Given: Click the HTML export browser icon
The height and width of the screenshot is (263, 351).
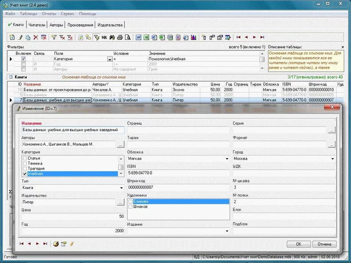Looking at the screenshot, I should [x=186, y=37].
